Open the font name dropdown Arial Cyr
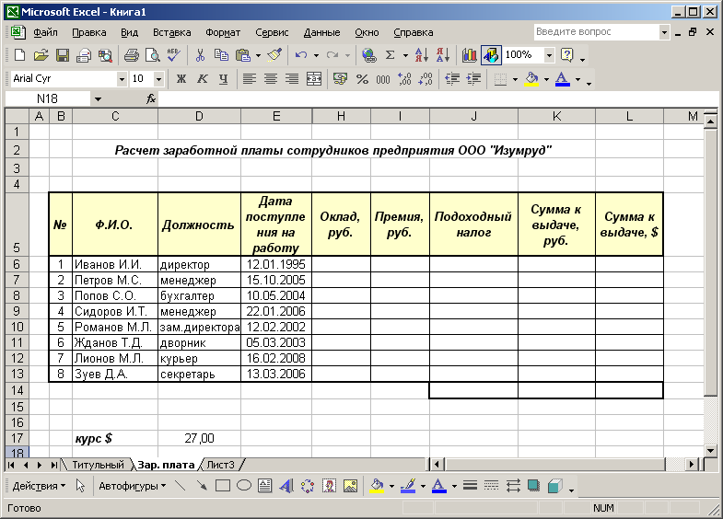723x519 pixels. [x=122, y=79]
